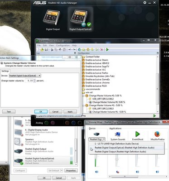Click green Execute arrow in EventGhost toolbar
The image size is (169, 181).
(107, 50)
